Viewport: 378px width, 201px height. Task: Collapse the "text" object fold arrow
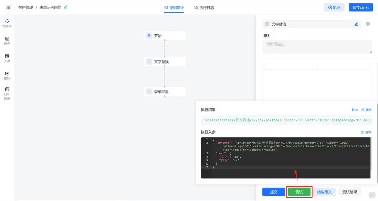[x=210, y=153]
